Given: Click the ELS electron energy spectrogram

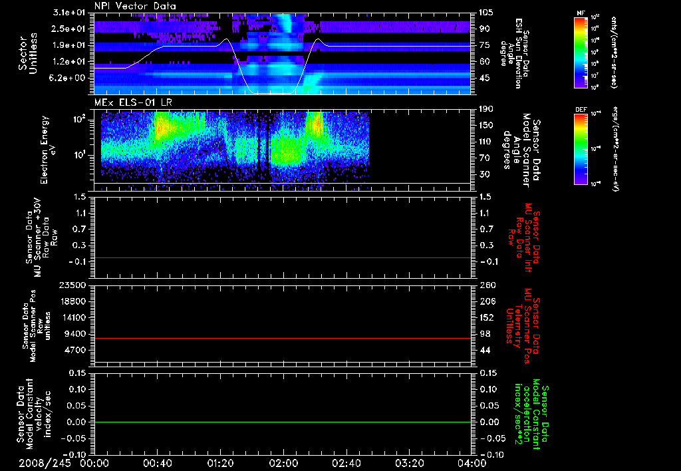Looking at the screenshot, I should point(235,151).
